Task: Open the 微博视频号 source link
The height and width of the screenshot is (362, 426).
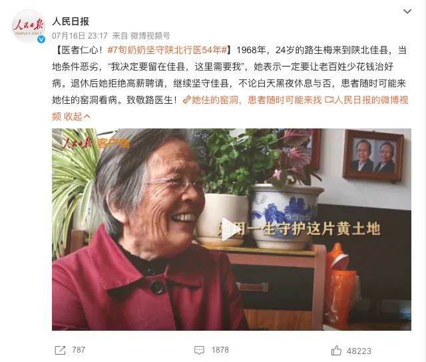Action: click(x=150, y=35)
